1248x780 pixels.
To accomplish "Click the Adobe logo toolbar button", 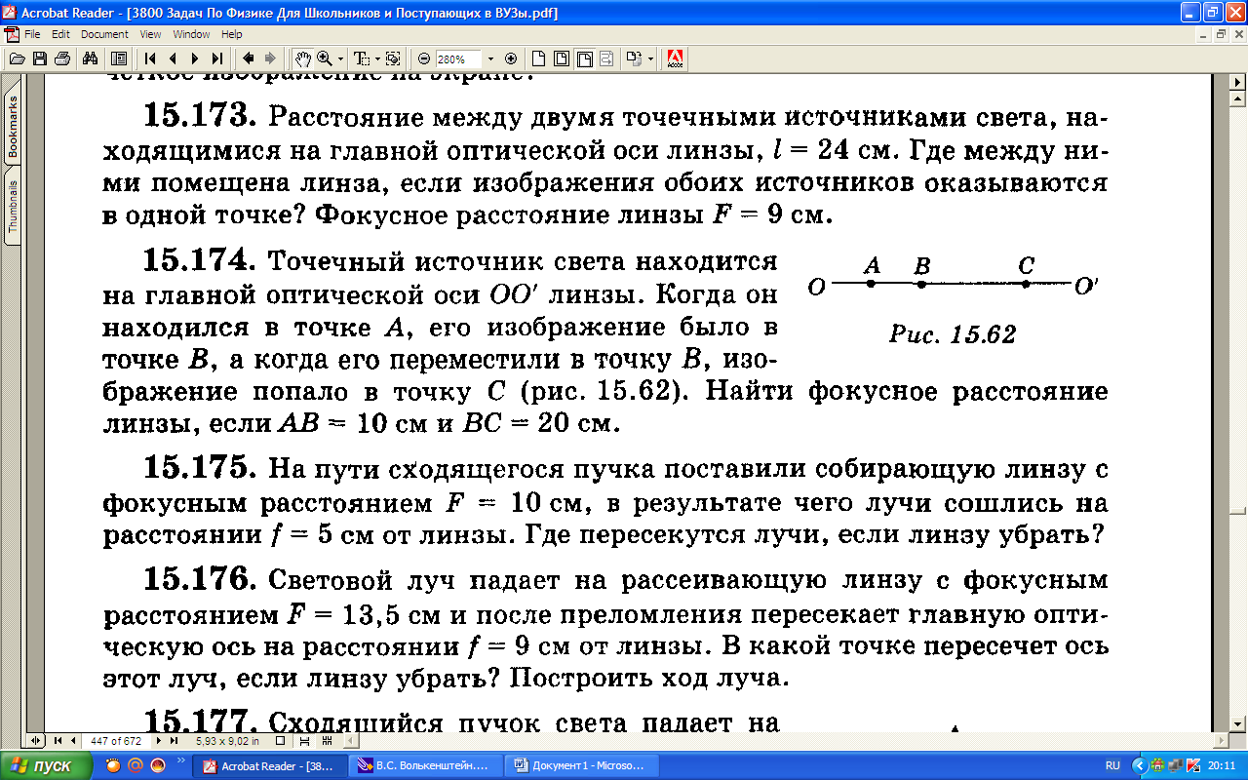I will 675,58.
